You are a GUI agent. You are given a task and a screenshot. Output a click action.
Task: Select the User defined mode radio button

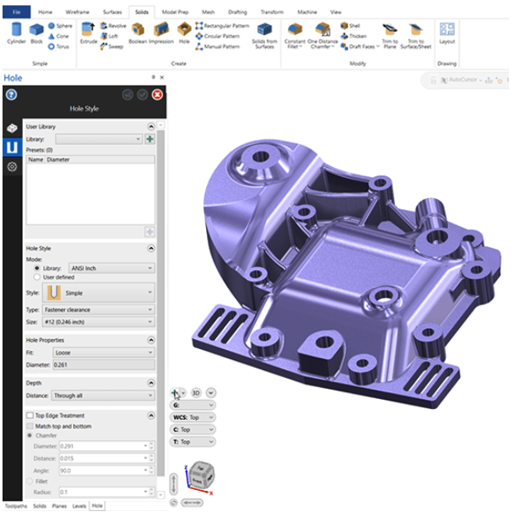click(36, 277)
